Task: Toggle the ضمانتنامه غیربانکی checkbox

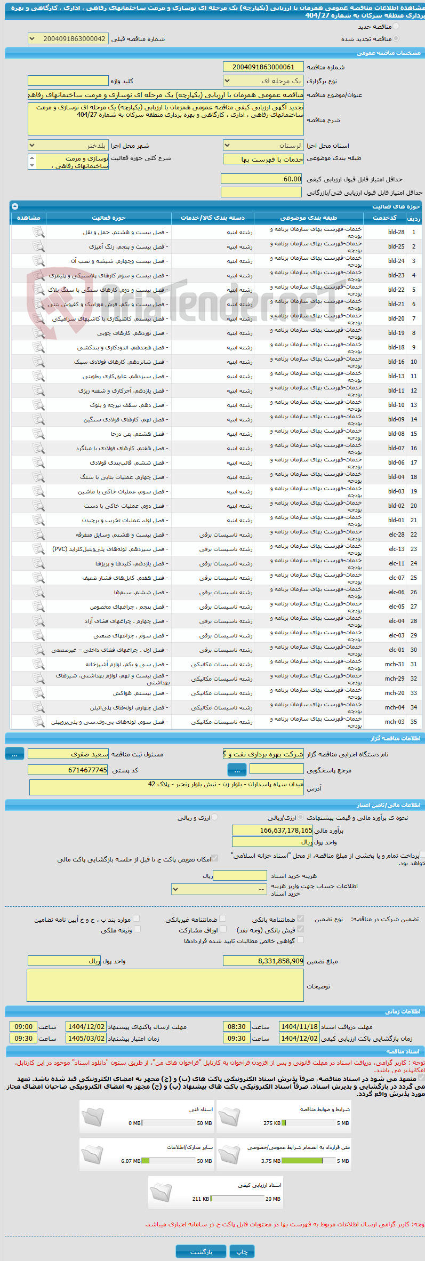Action: tap(222, 919)
